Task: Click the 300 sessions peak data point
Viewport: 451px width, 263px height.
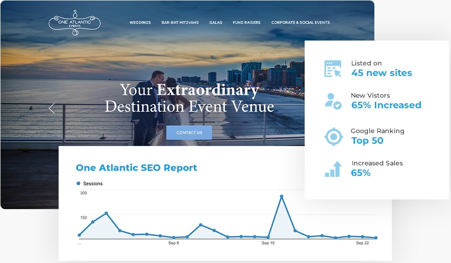Action: pyautogui.click(x=282, y=196)
